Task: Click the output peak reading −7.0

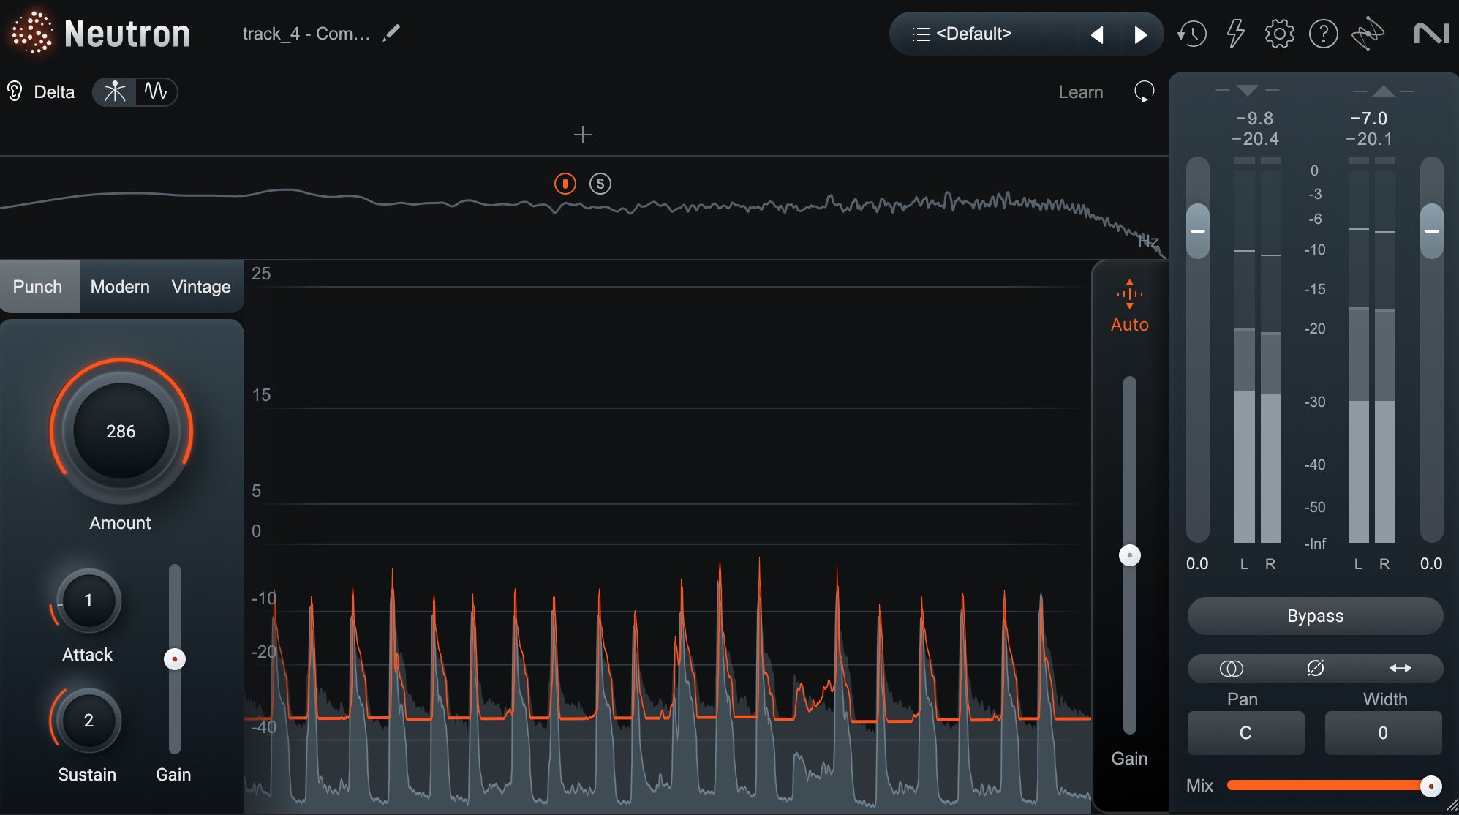Action: coord(1369,119)
